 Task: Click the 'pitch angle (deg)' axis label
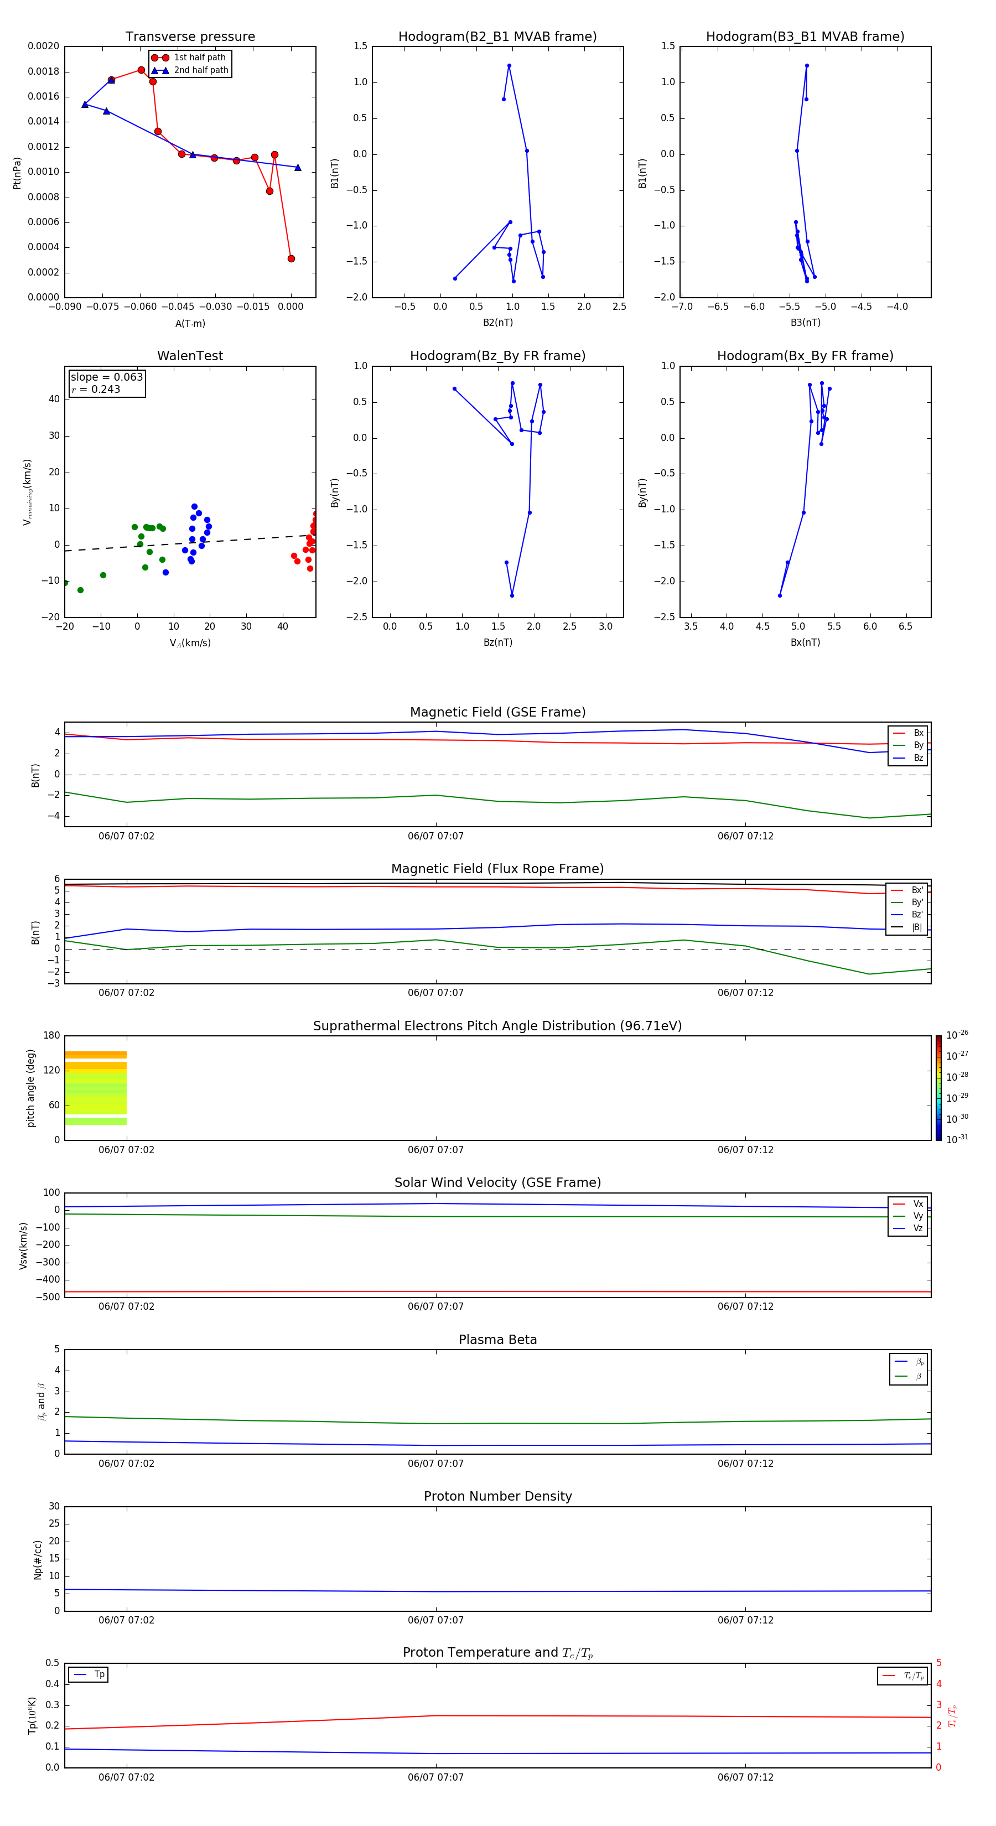[30, 1088]
